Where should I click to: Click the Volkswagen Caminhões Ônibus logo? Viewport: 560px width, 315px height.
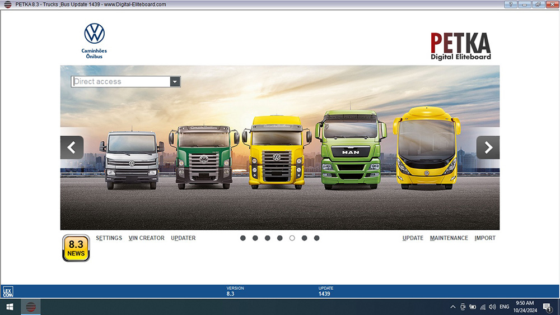pyautogui.click(x=94, y=41)
